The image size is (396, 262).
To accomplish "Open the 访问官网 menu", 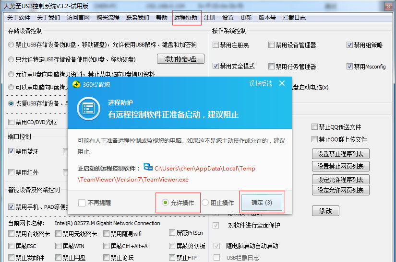I will [78, 18].
